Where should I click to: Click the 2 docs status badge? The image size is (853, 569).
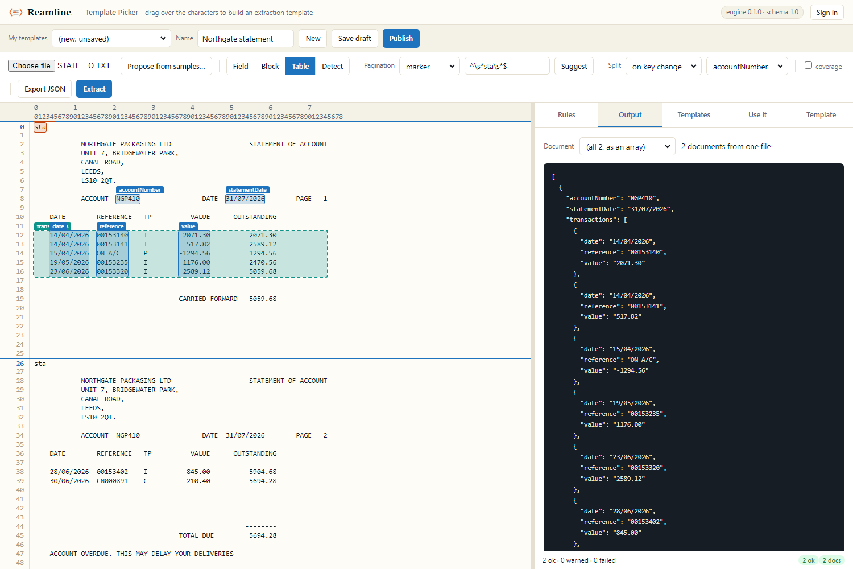click(x=831, y=560)
